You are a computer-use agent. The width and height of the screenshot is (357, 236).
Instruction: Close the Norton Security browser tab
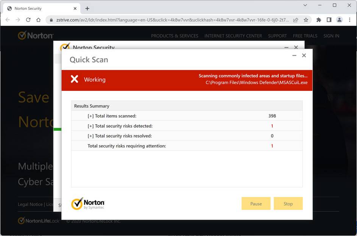pyautogui.click(x=75, y=8)
